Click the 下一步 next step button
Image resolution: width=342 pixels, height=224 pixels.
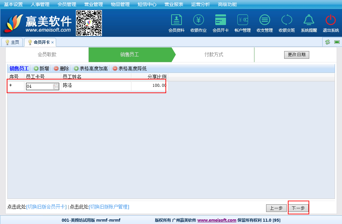tap(298, 208)
